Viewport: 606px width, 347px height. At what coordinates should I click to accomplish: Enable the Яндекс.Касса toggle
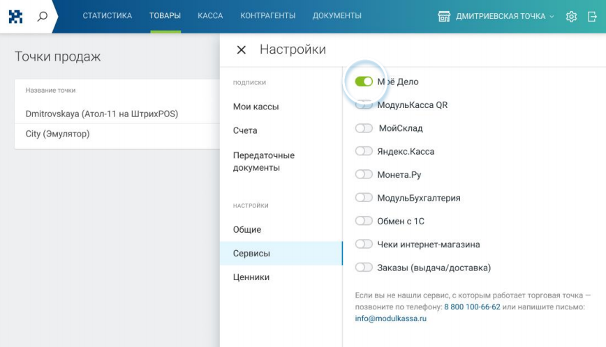click(x=364, y=151)
